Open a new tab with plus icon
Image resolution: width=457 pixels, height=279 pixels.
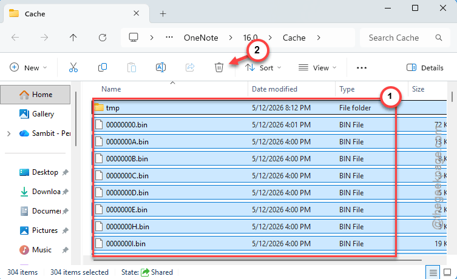pyautogui.click(x=163, y=14)
